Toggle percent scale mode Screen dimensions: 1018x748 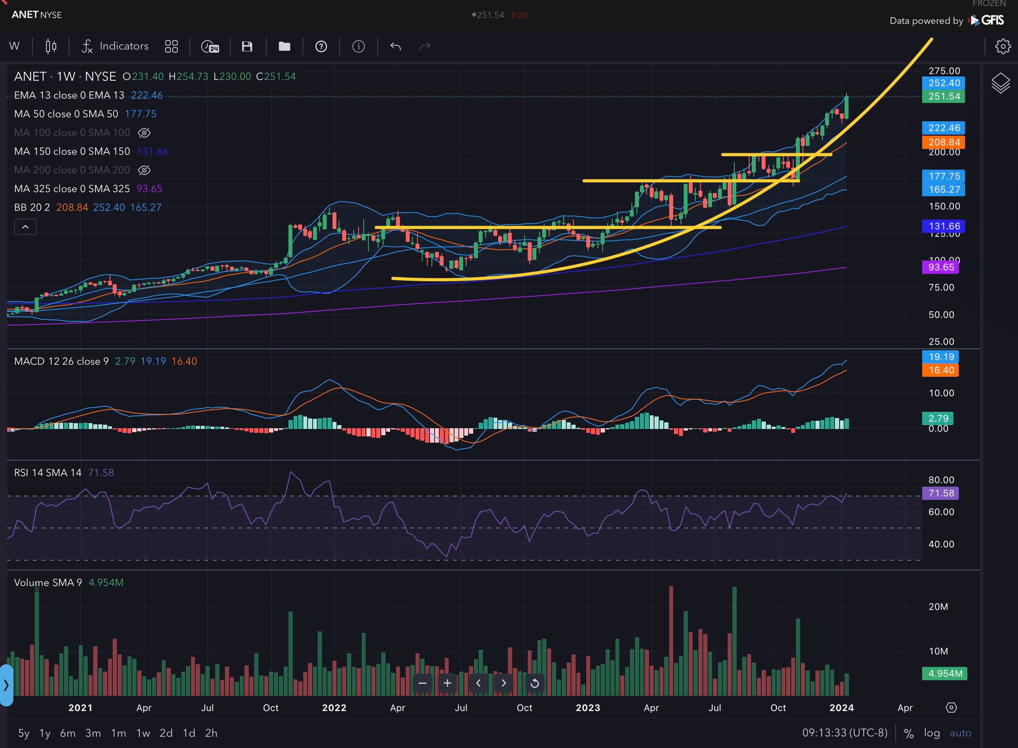909,733
